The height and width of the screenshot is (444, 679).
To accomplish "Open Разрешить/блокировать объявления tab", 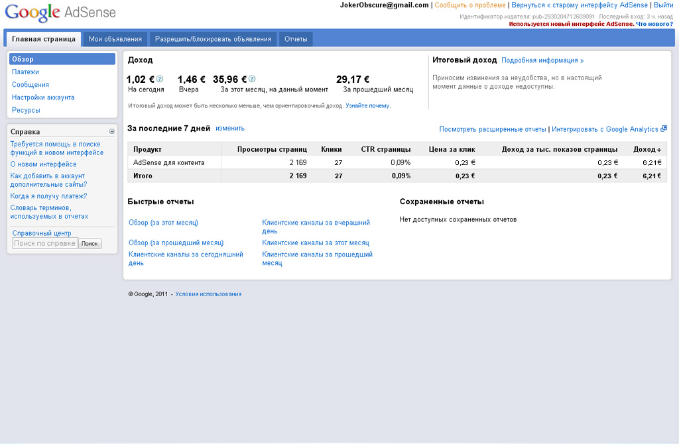I will [x=213, y=39].
